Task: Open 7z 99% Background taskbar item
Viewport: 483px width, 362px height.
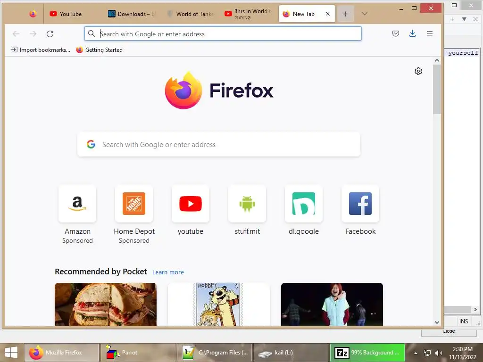Action: 367,353
